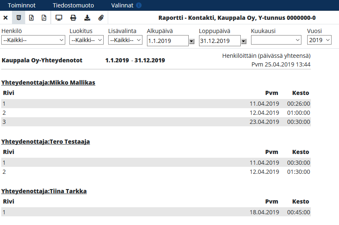This screenshot has width=339, height=225.
Task: Attach report using paperclip icon
Action: (101, 18)
